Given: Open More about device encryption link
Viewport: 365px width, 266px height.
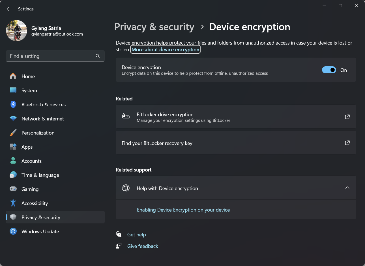Looking at the screenshot, I should click(x=166, y=50).
